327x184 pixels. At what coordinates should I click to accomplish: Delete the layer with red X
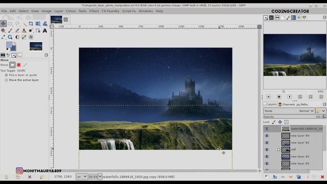click(322, 177)
